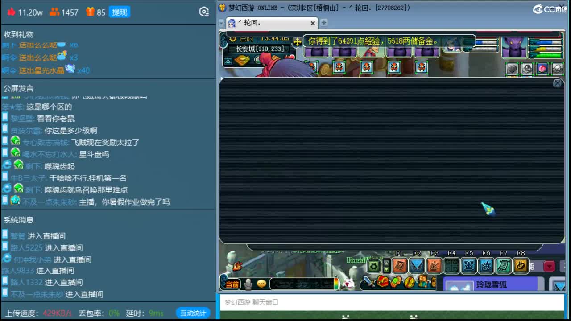Open the green gear shortcut-bar settings

(373, 266)
